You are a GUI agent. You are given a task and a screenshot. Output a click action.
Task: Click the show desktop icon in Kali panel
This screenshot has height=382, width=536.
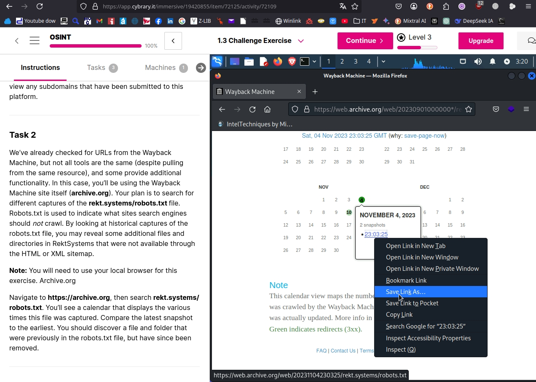click(x=235, y=61)
